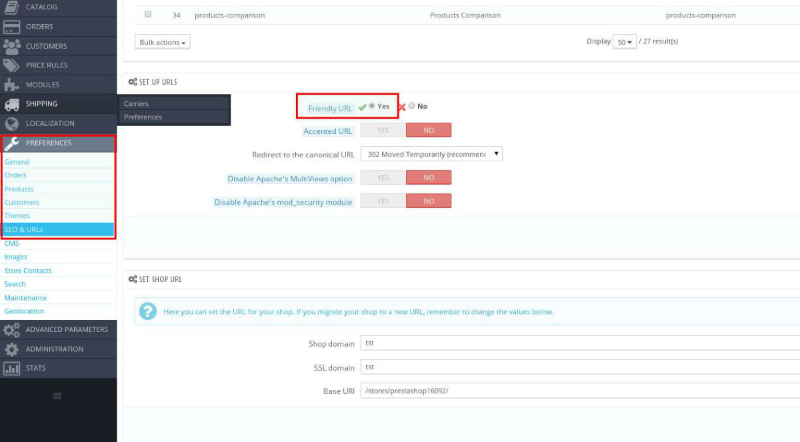This screenshot has width=800, height=442.
Task: Open SEO & URLs preferences item
Action: pos(58,229)
